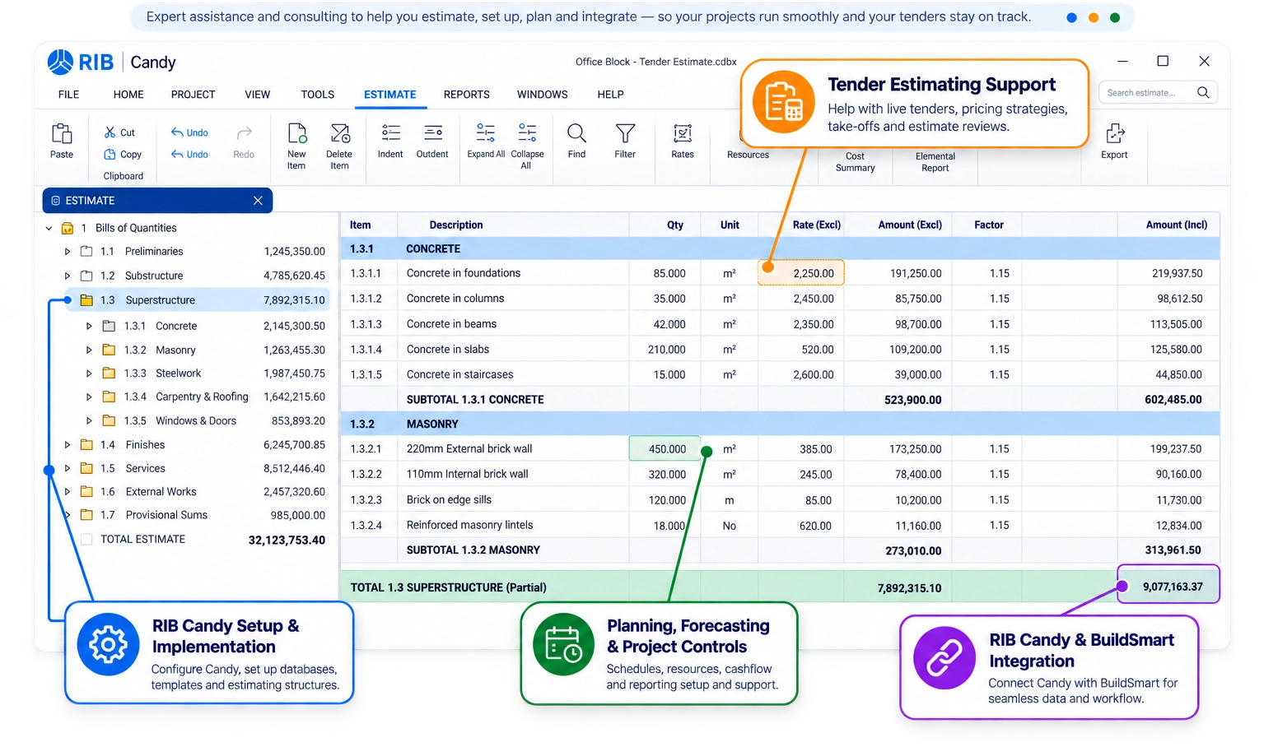The width and height of the screenshot is (1264, 747).
Task: Click the total estimate value 32,123,753.40
Action: 287,541
